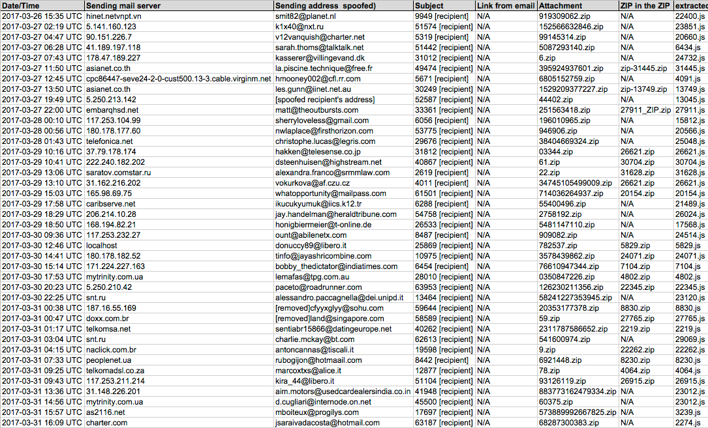This screenshot has width=708, height=428.
Task: Select zip-31445.zip cell
Action: [646, 68]
